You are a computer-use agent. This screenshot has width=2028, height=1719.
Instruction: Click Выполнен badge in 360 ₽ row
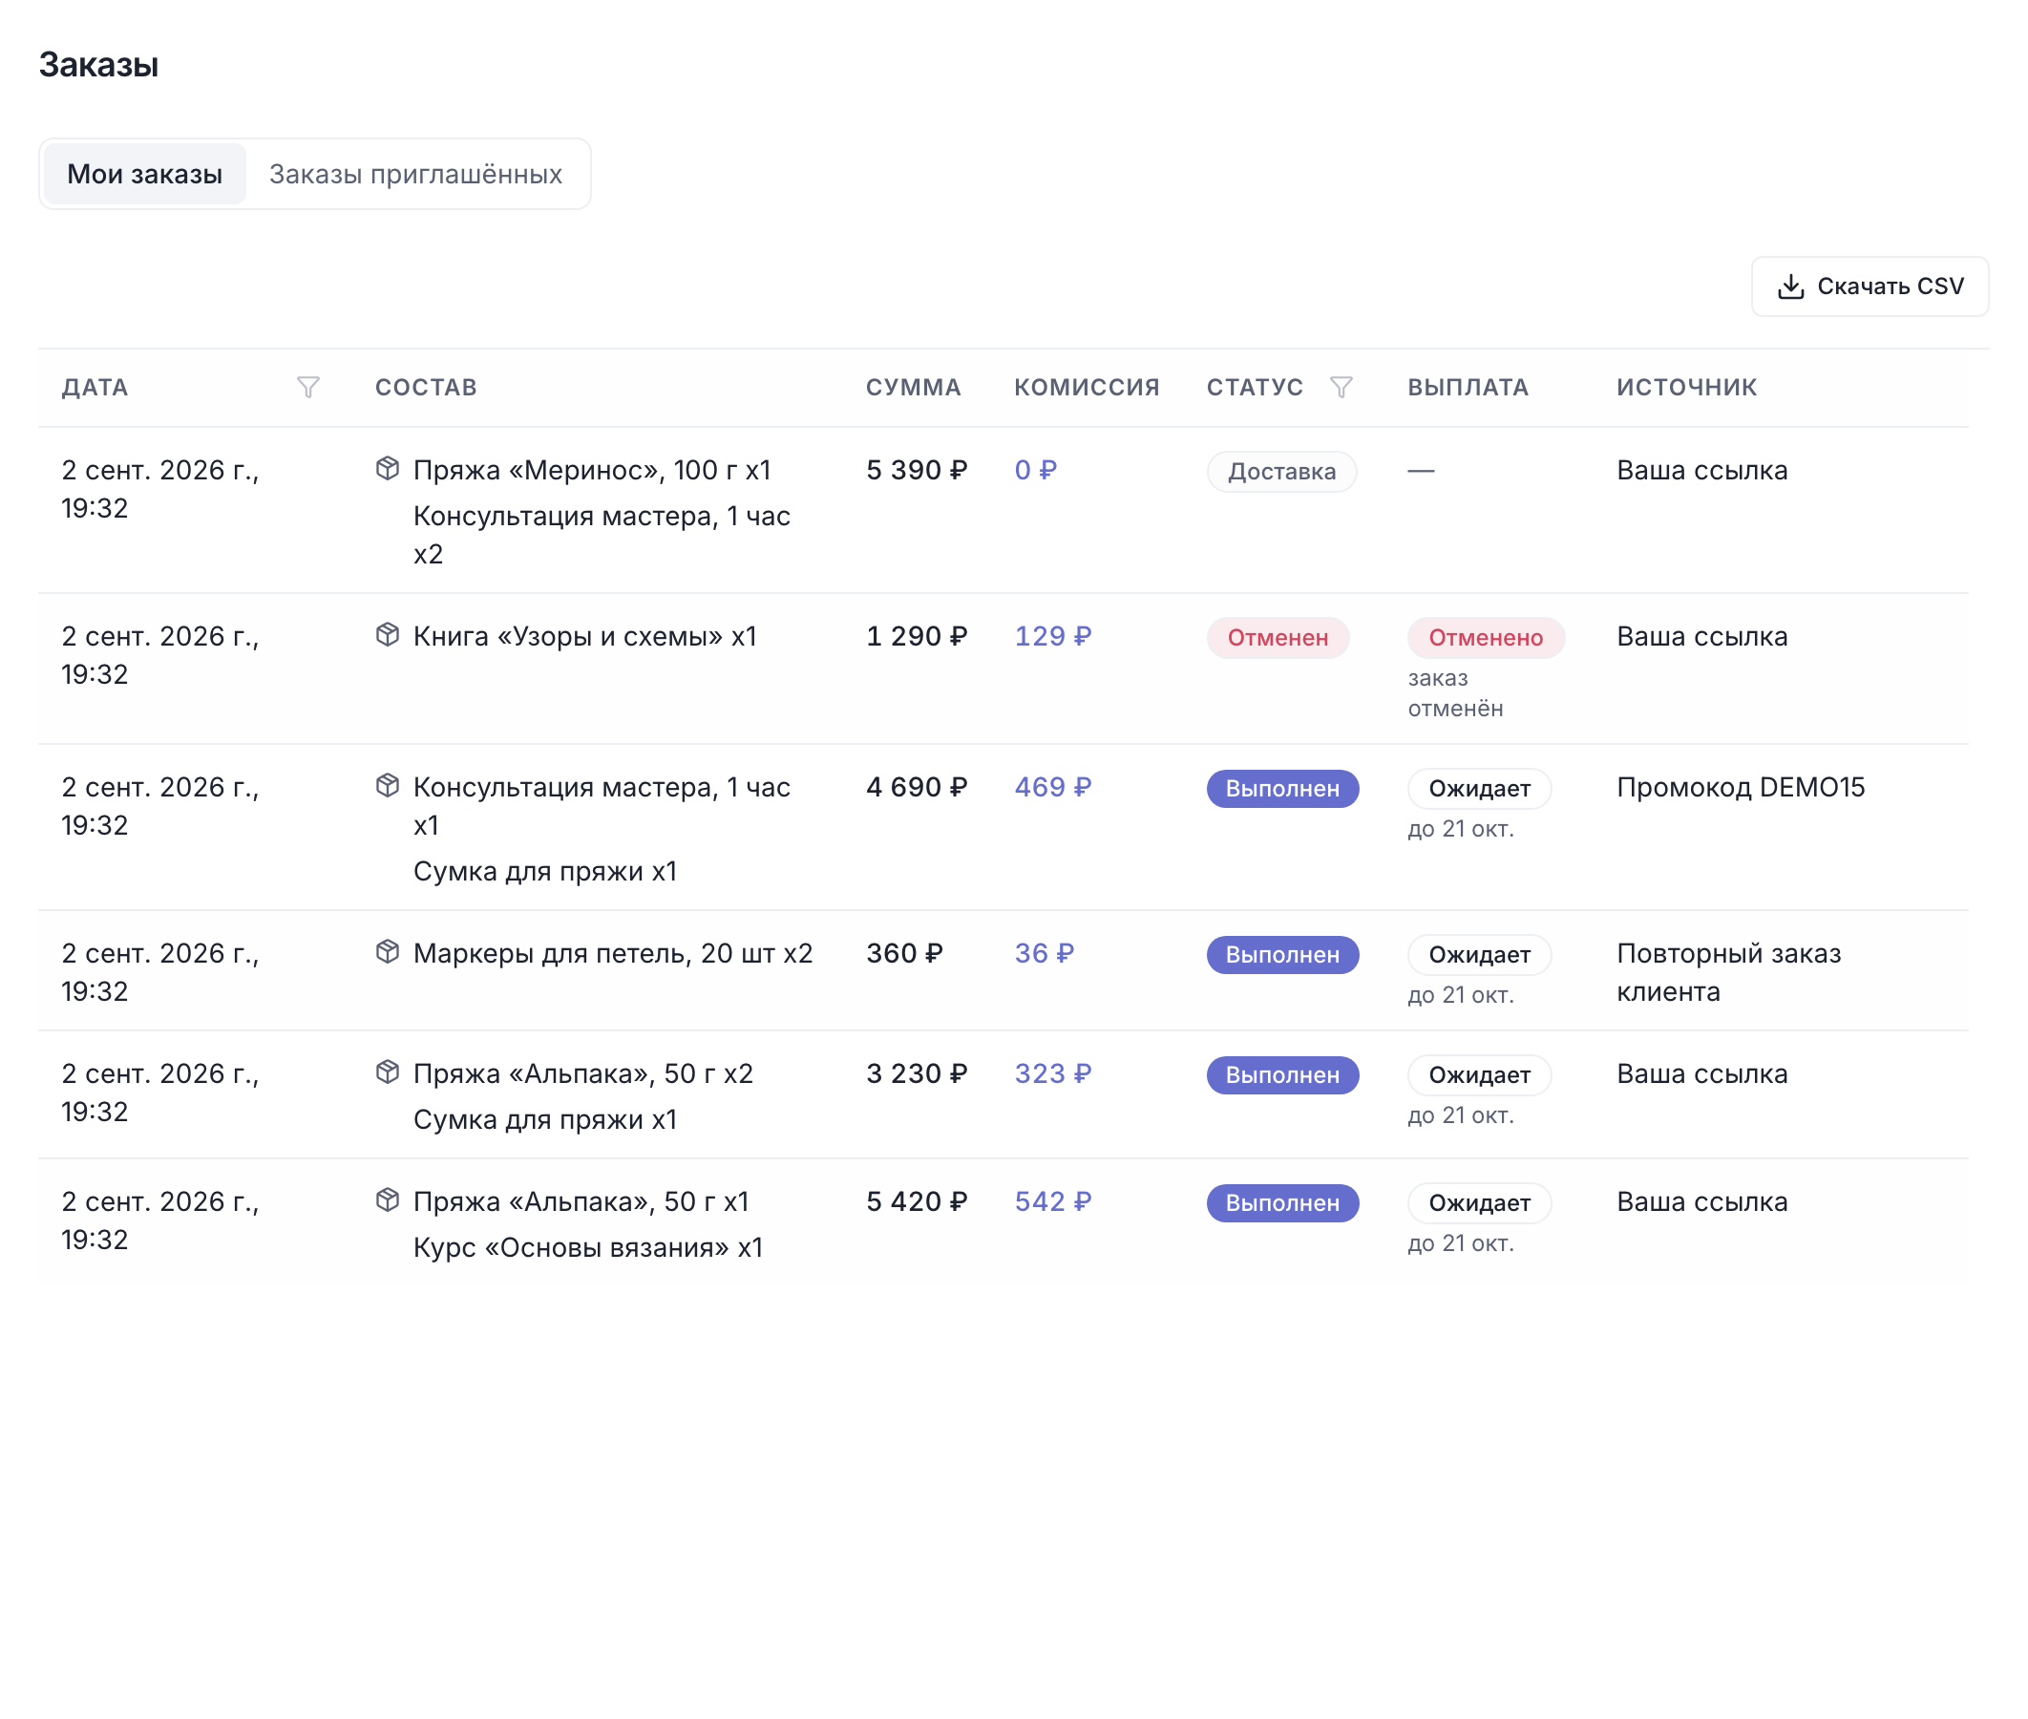pos(1282,956)
